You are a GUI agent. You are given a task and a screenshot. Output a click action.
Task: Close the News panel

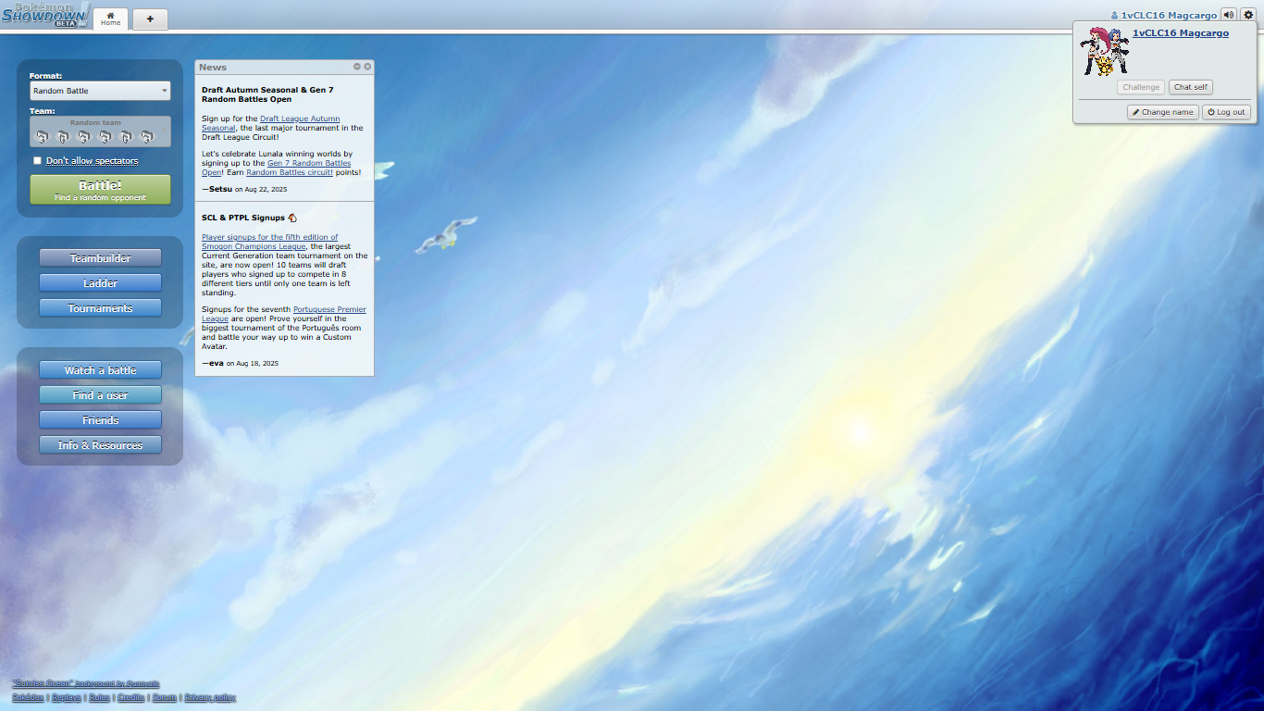coord(367,67)
